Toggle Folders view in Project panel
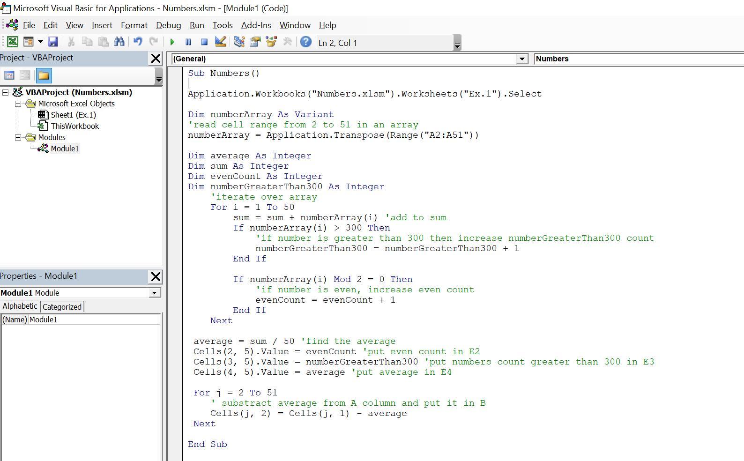 coord(44,75)
